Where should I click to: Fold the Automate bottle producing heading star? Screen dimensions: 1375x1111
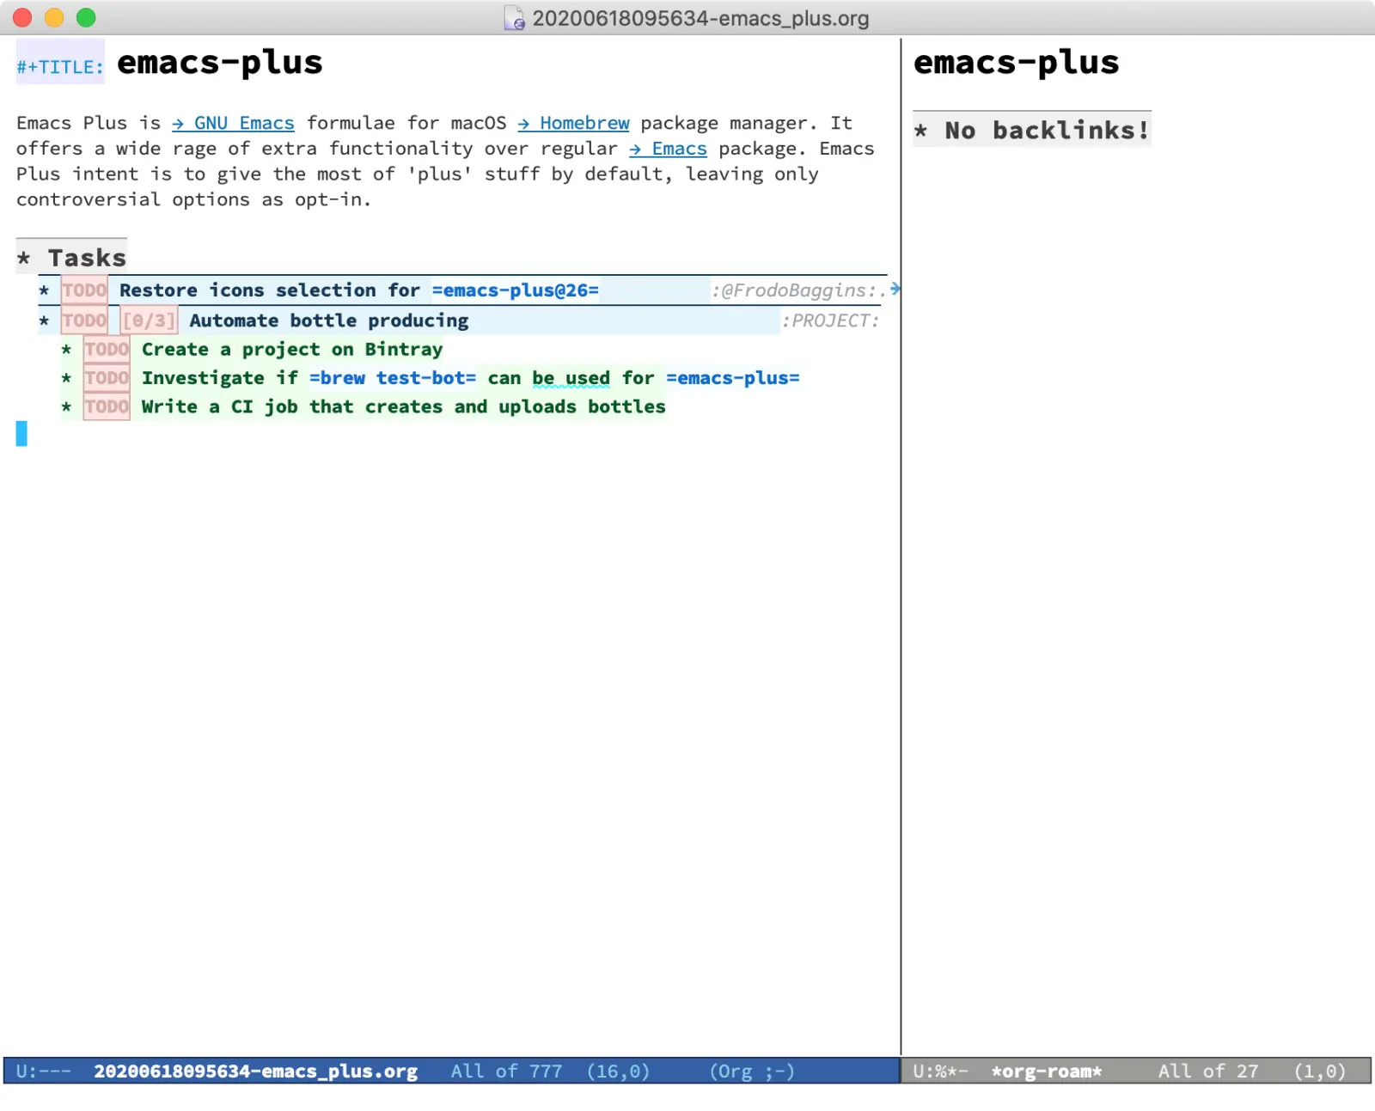point(44,320)
